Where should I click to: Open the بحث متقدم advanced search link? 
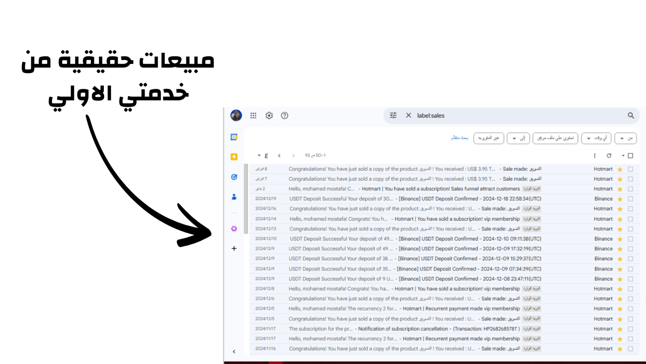(x=460, y=138)
